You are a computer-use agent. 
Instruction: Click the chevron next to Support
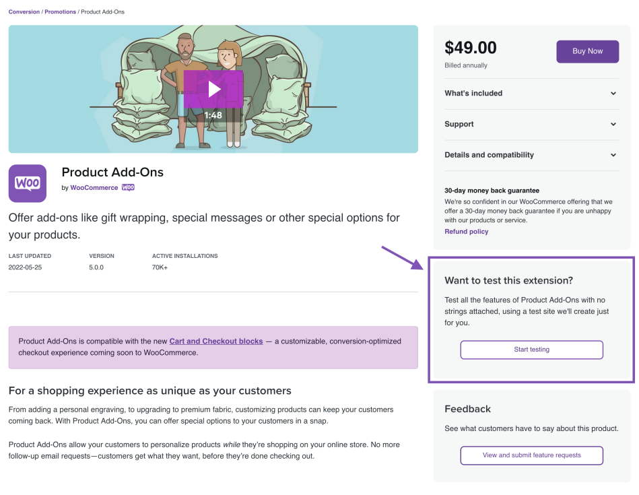coord(613,125)
